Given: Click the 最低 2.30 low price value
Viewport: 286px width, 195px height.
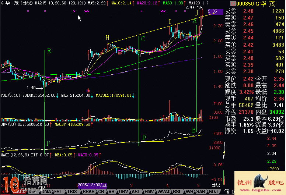Looking at the screenshot, I should click(x=279, y=92).
